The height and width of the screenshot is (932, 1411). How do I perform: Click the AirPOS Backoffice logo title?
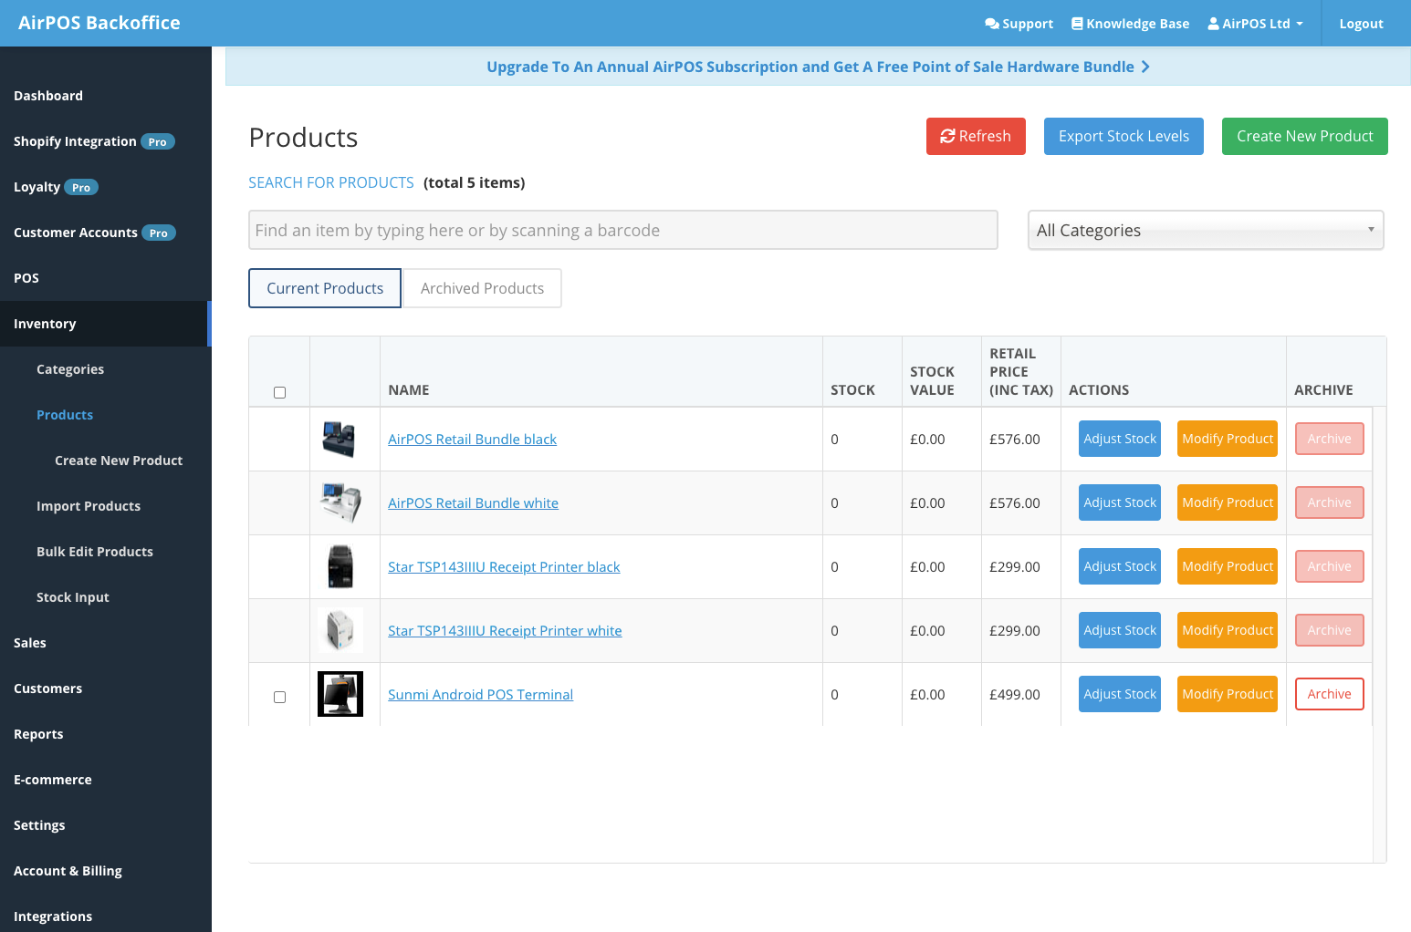[99, 23]
